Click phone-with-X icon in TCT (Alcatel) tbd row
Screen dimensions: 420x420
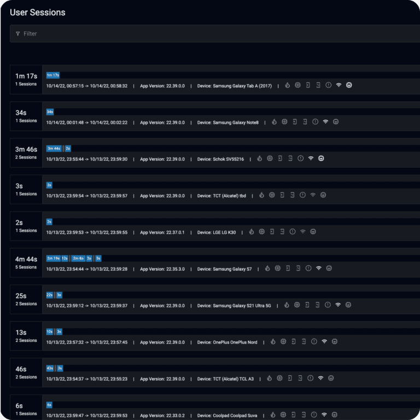[282, 195]
